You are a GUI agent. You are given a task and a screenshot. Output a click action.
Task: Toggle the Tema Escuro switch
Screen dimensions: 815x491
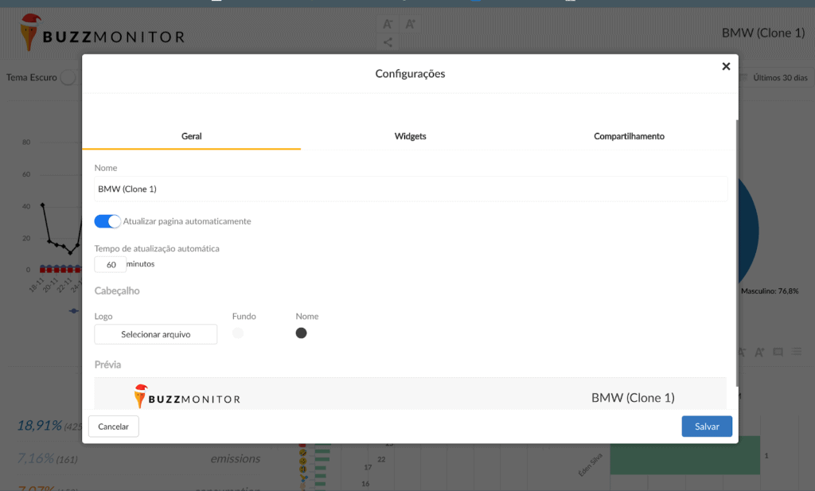click(x=69, y=77)
